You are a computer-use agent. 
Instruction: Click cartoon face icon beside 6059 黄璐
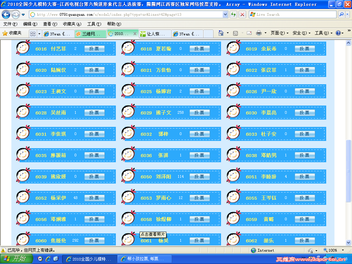click(234, 218)
